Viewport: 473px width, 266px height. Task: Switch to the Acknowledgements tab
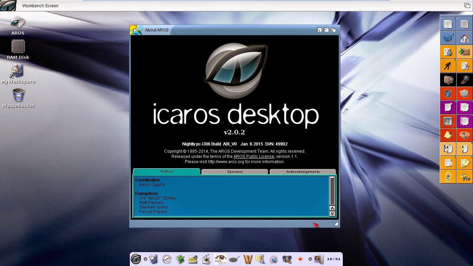pos(303,172)
